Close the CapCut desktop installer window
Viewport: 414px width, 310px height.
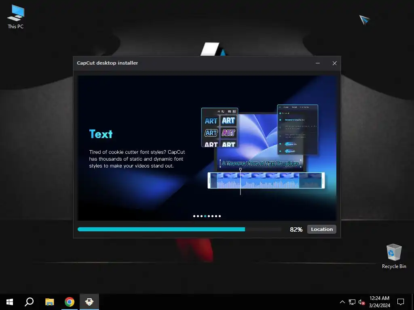334,63
